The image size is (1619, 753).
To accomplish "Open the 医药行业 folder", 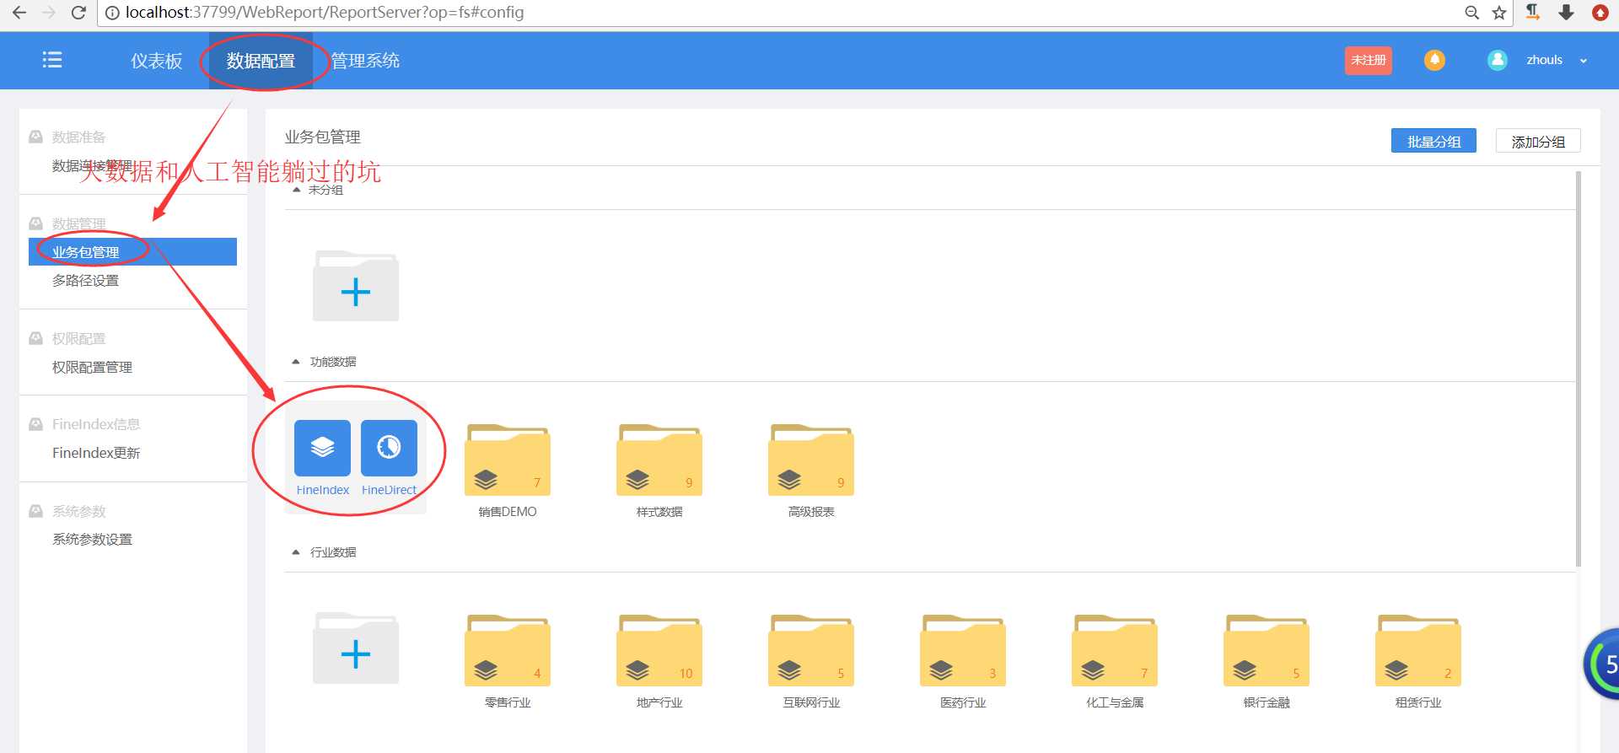I will 963,650.
